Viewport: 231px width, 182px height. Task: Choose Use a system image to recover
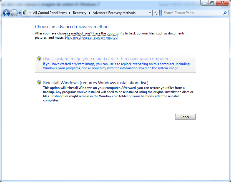(x=115, y=63)
